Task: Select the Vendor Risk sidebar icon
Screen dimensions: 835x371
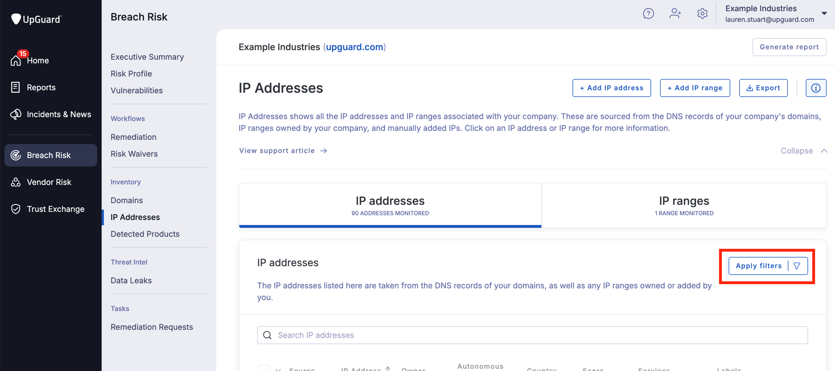Action: pos(15,182)
